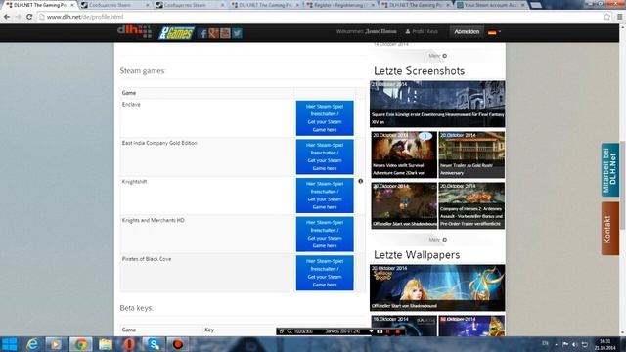The width and height of the screenshot is (626, 352).
Task: Switch to Your Steam account tab
Action: (x=490, y=5)
